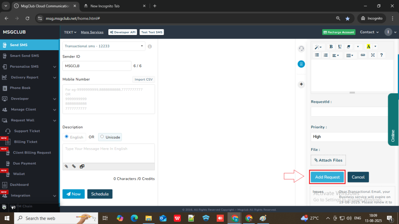Insert an unordered bullet list
The image size is (399, 224).
pyautogui.click(x=317, y=55)
